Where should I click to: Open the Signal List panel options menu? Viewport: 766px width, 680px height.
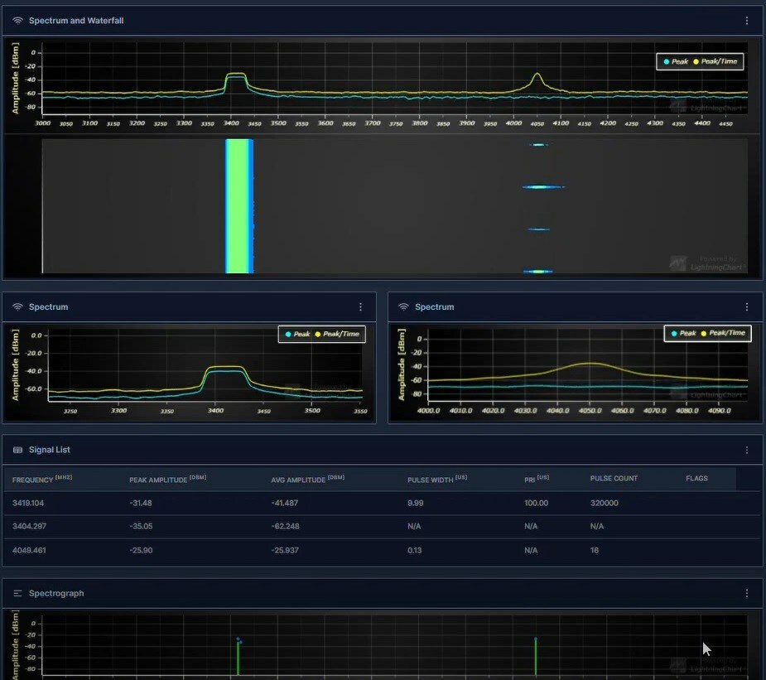[747, 451]
